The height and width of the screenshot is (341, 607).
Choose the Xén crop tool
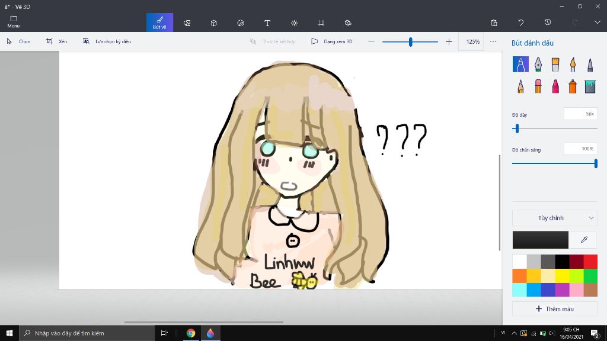(56, 41)
